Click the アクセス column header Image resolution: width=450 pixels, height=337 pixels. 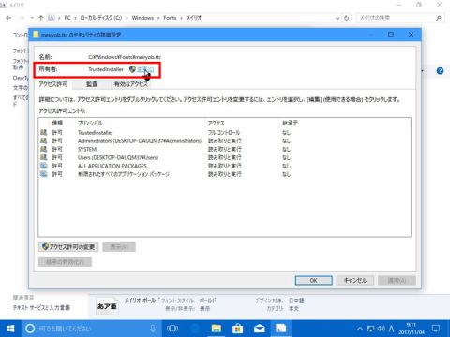tap(217, 123)
